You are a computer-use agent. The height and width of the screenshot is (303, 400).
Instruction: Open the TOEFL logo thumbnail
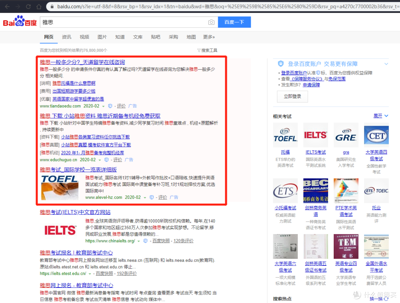tap(285, 135)
